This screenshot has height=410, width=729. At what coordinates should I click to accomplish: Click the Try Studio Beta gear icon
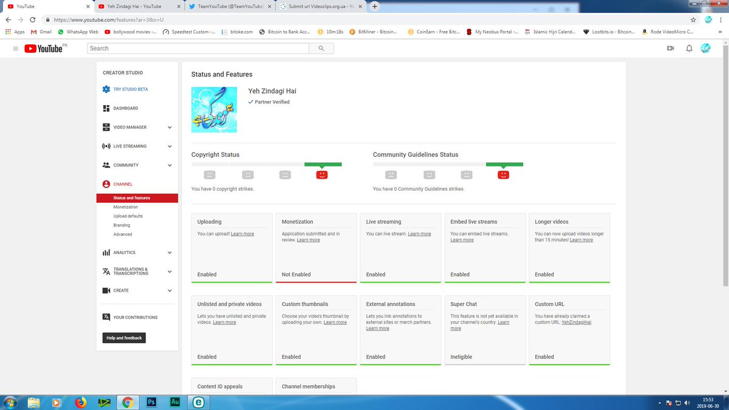coord(106,89)
